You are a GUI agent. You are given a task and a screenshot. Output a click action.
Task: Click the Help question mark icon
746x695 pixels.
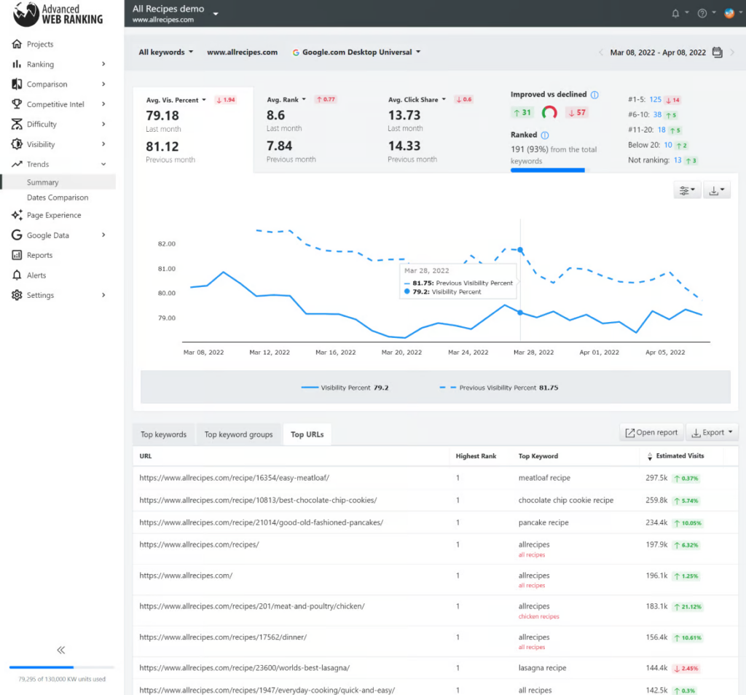coord(701,12)
